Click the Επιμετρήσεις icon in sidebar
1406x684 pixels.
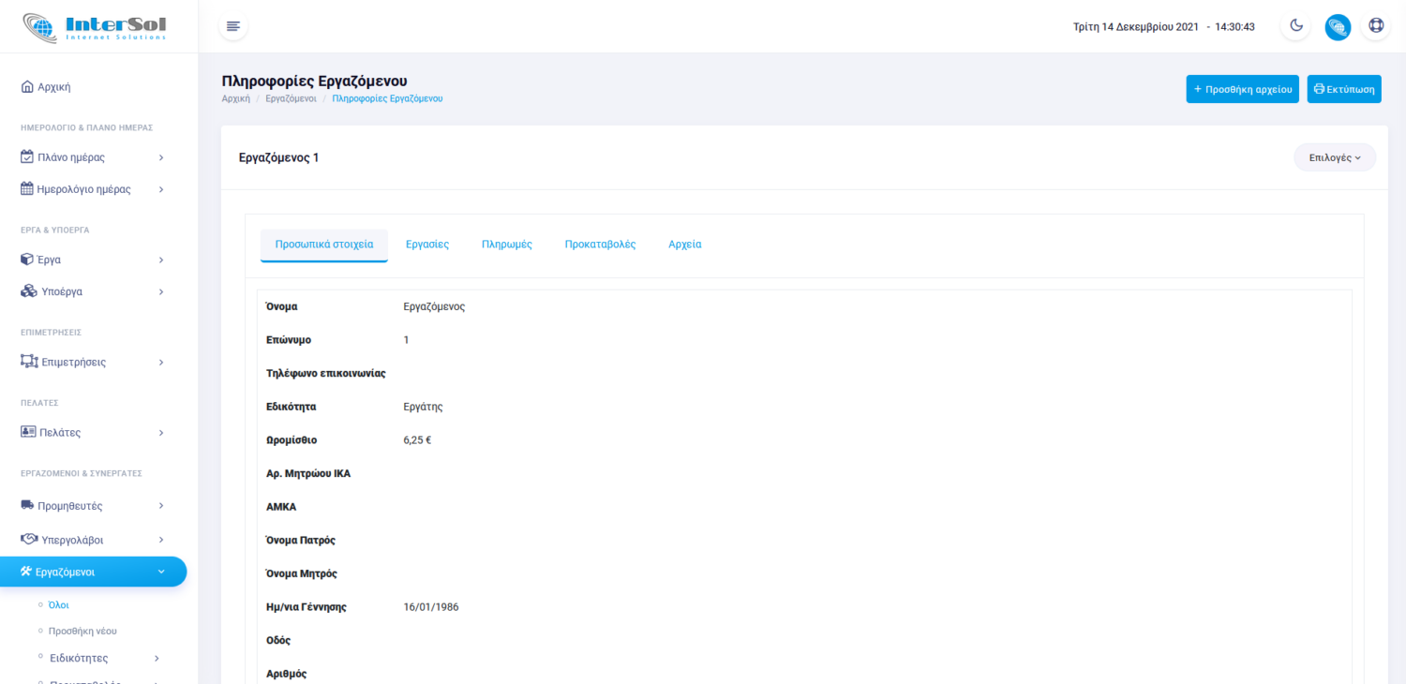(x=29, y=362)
